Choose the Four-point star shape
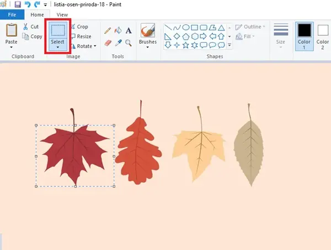This screenshot has height=250, width=331. 177,45
